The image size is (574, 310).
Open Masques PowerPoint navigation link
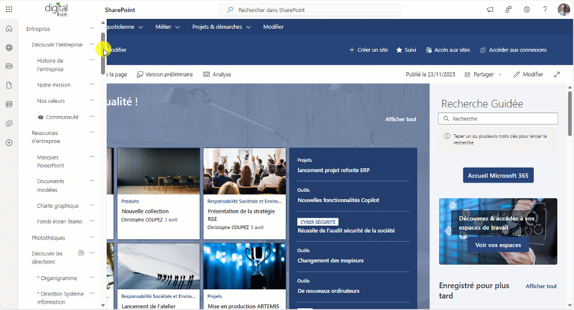50,161
